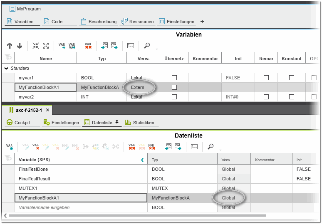Toggle the Übersetzen checkbox for myvar1
Viewport: 322px width, 224px height.
coord(174,78)
